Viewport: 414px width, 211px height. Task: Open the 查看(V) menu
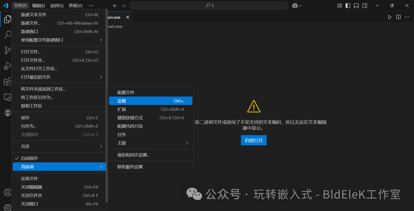point(75,5)
